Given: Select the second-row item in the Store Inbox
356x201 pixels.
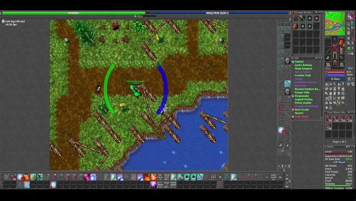Looking at the screenshot, I should [329, 126].
